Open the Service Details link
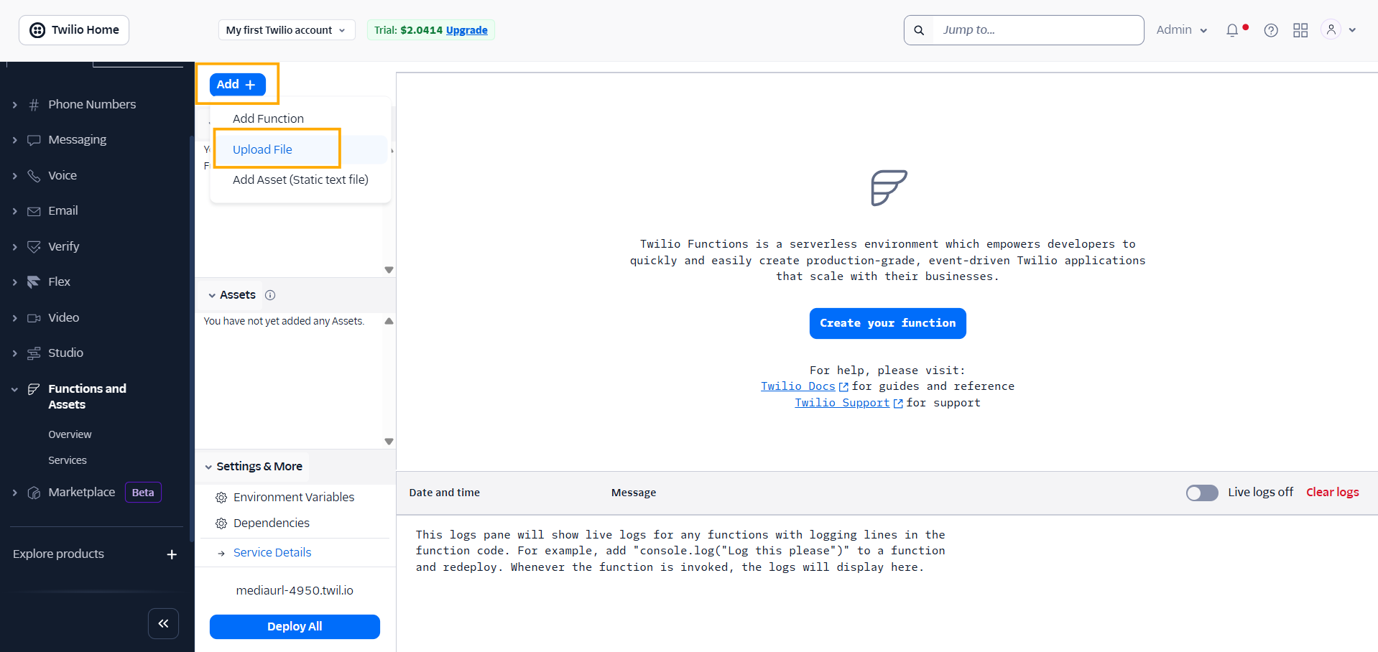The height and width of the screenshot is (652, 1378). pyautogui.click(x=272, y=552)
